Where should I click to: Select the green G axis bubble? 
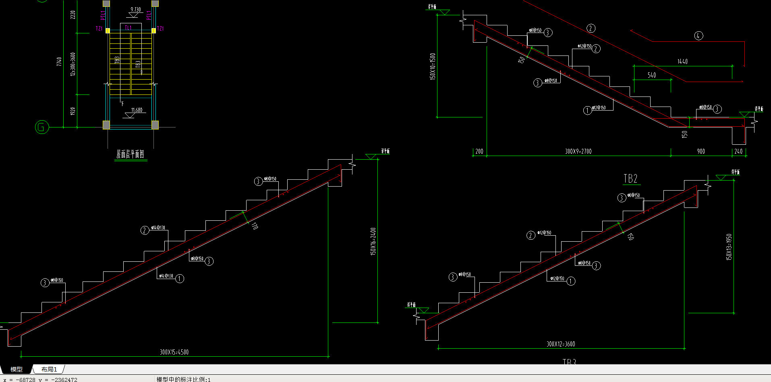point(42,127)
